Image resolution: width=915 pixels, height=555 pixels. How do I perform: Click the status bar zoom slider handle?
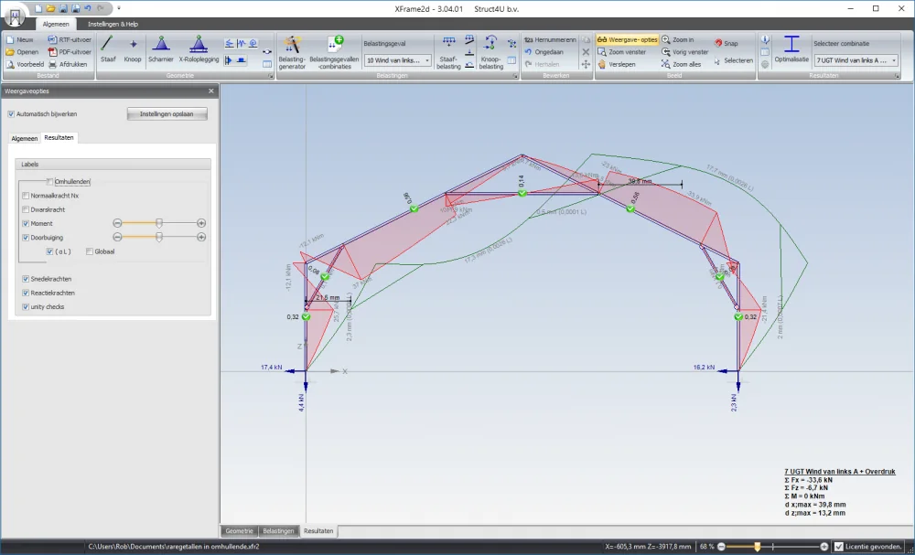click(757, 547)
